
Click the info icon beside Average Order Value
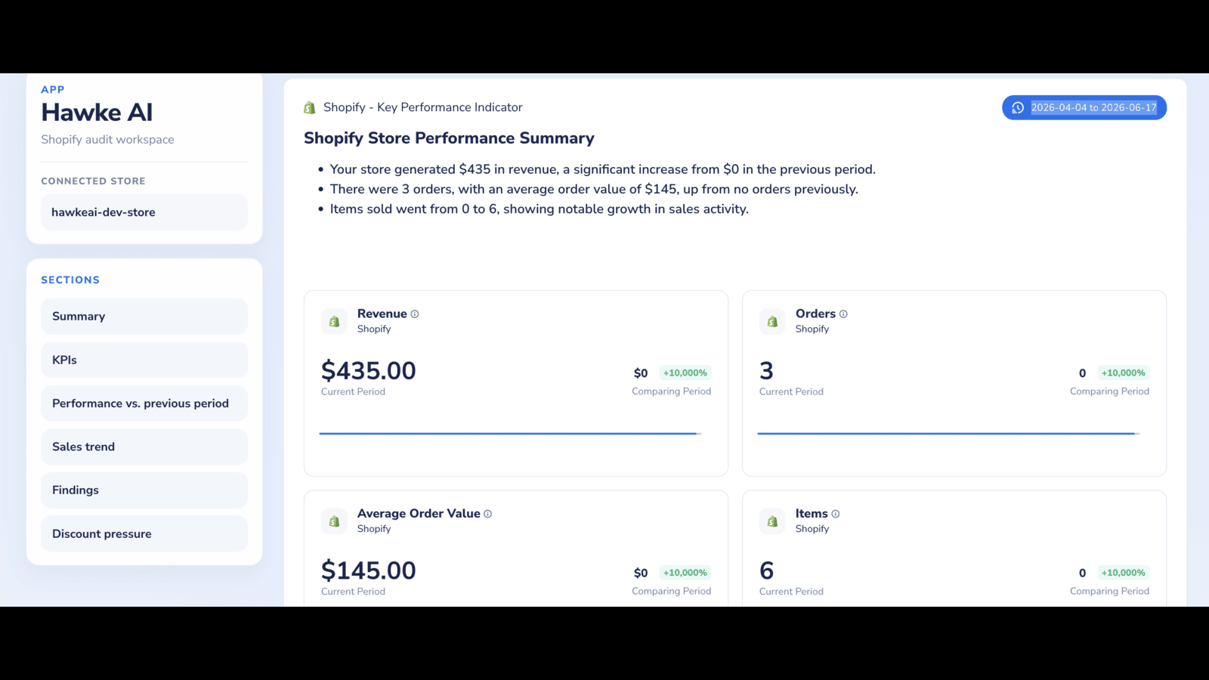coord(487,514)
